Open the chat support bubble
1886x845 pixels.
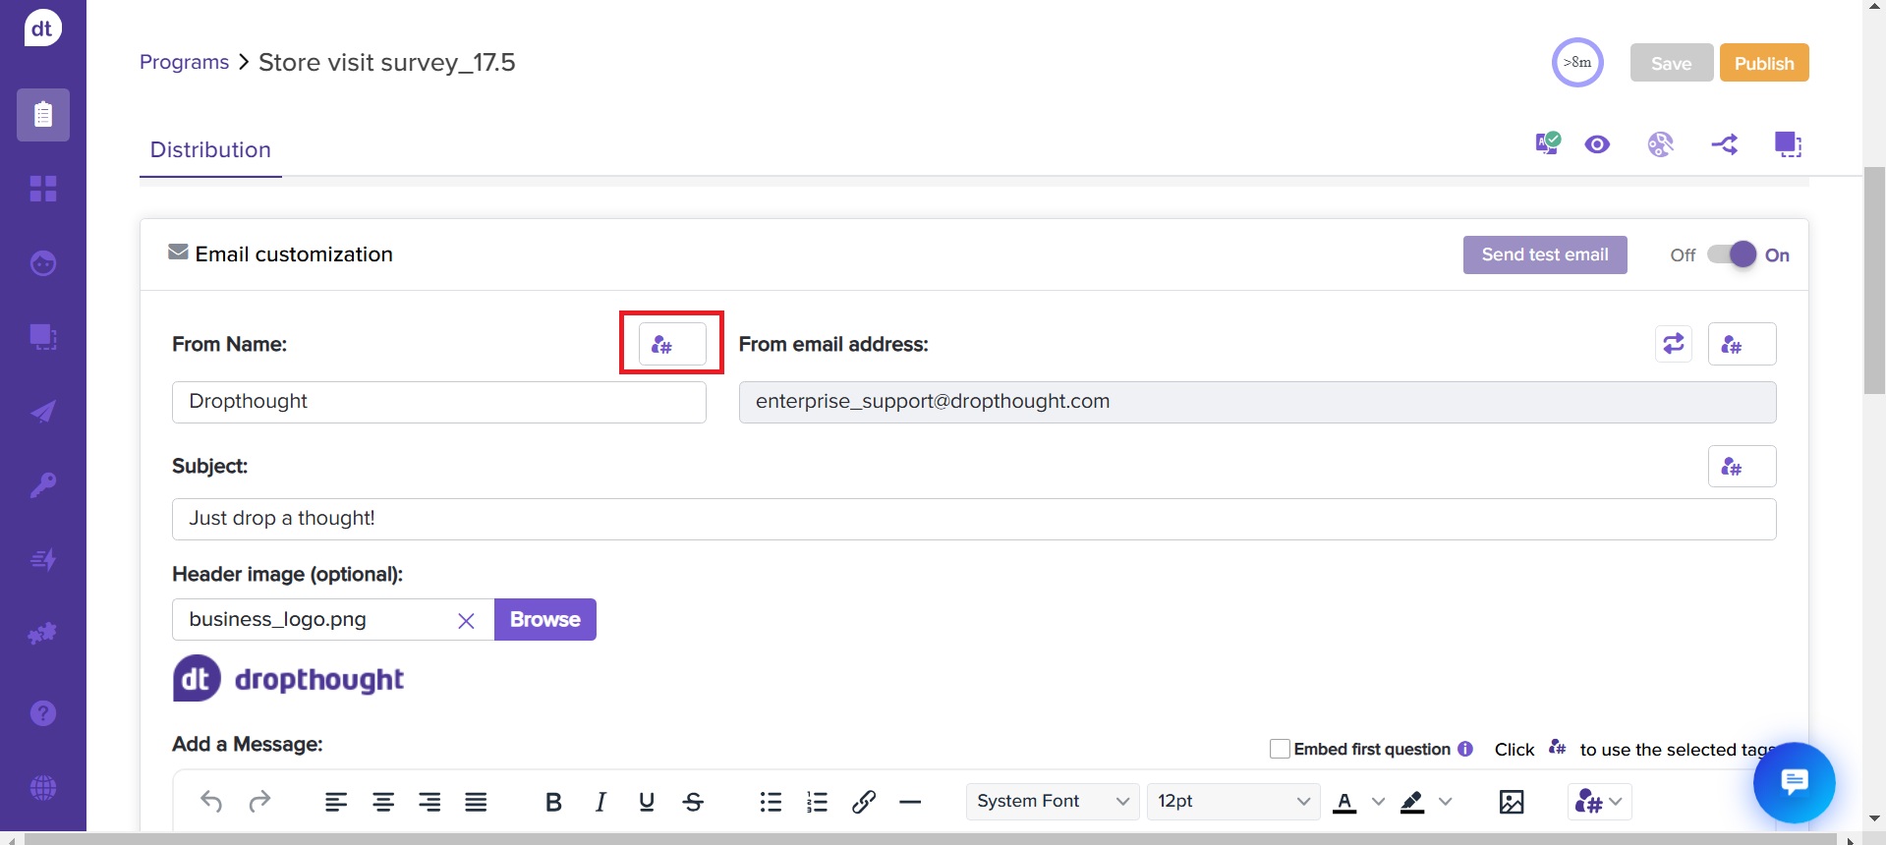click(1795, 782)
